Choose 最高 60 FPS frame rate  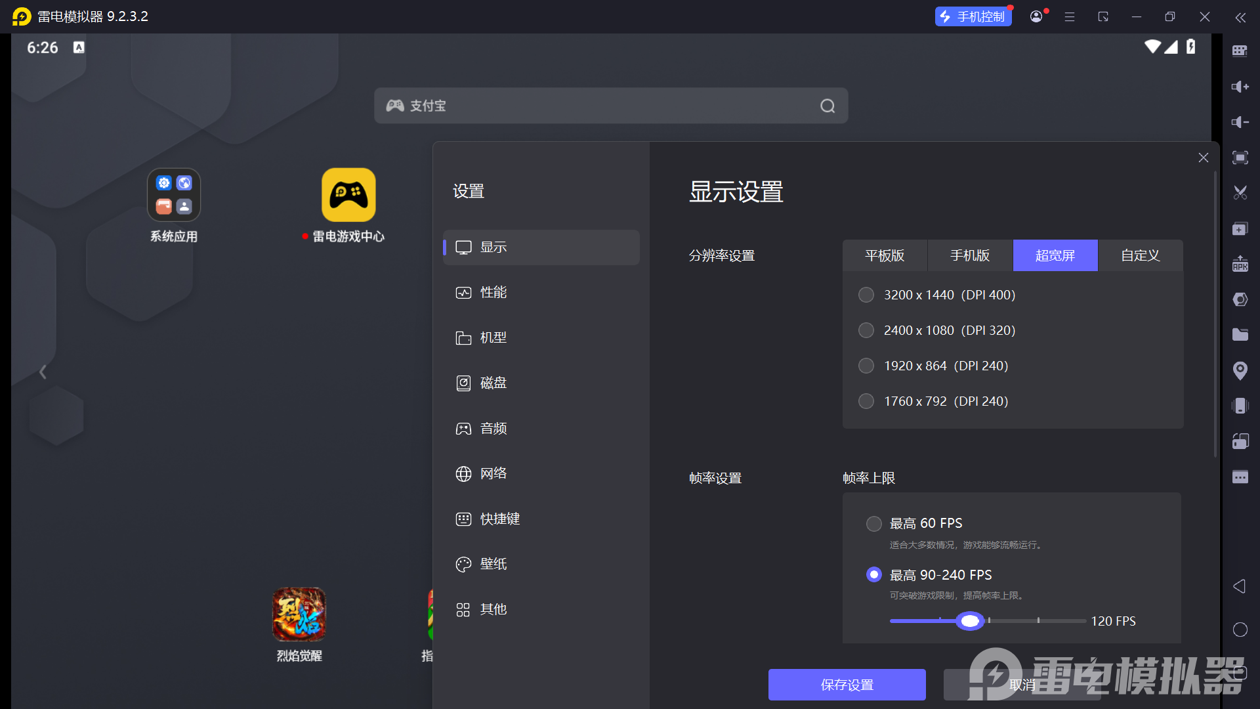click(873, 523)
